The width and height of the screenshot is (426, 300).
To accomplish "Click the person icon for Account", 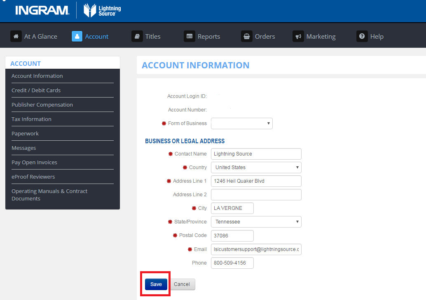I will click(x=77, y=36).
